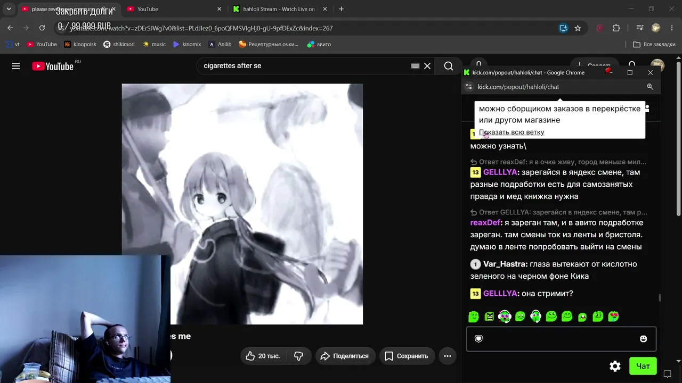Click the Kick chat scrollbar thumb

(660, 298)
